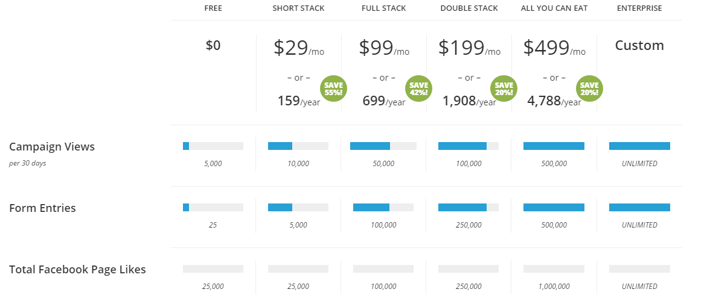Click the SAVE 20% badge on All You Can Eat
707x298 pixels.
coord(589,88)
